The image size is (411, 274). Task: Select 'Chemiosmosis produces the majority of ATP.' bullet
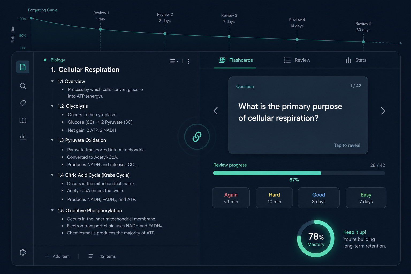(111, 233)
